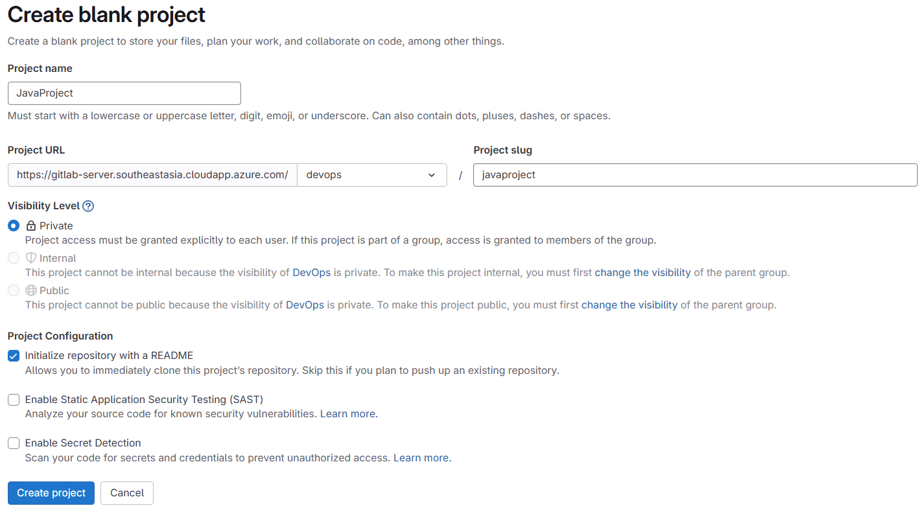Click the Cancel button

tap(126, 492)
